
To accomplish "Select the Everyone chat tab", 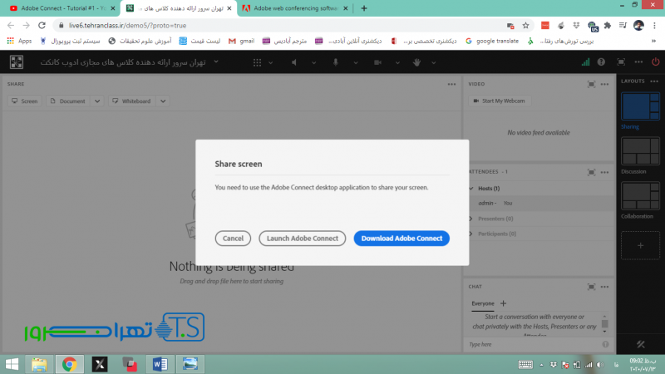I will 482,304.
